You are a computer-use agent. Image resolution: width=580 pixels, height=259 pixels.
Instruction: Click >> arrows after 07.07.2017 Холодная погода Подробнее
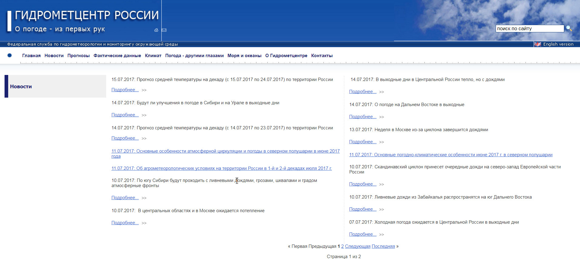(x=382, y=235)
